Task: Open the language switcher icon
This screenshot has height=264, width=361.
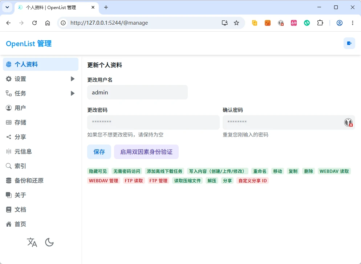Action: point(32,242)
